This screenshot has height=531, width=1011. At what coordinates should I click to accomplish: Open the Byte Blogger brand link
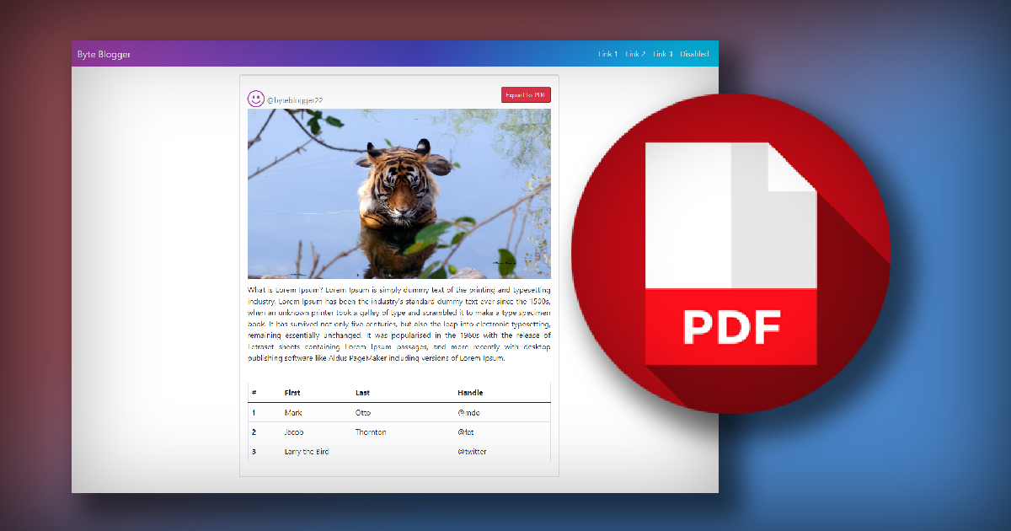(x=104, y=55)
